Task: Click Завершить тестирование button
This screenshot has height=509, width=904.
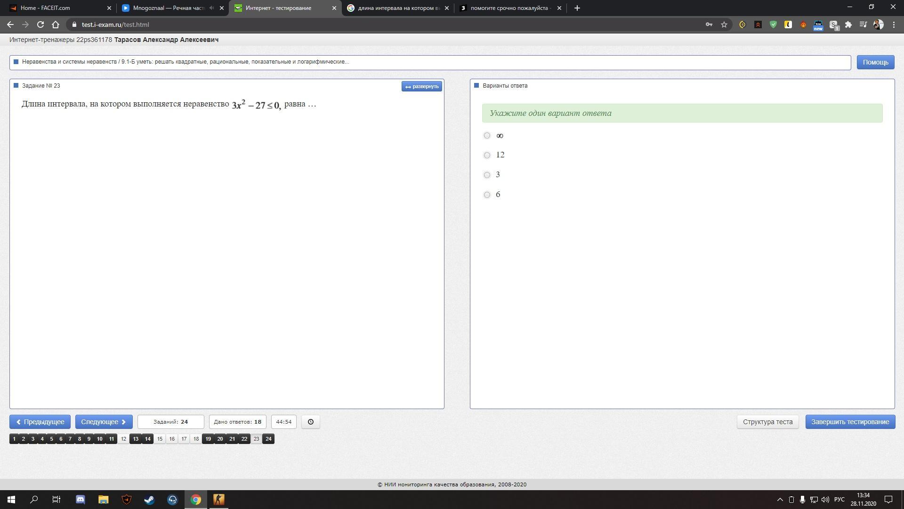Action: point(850,422)
